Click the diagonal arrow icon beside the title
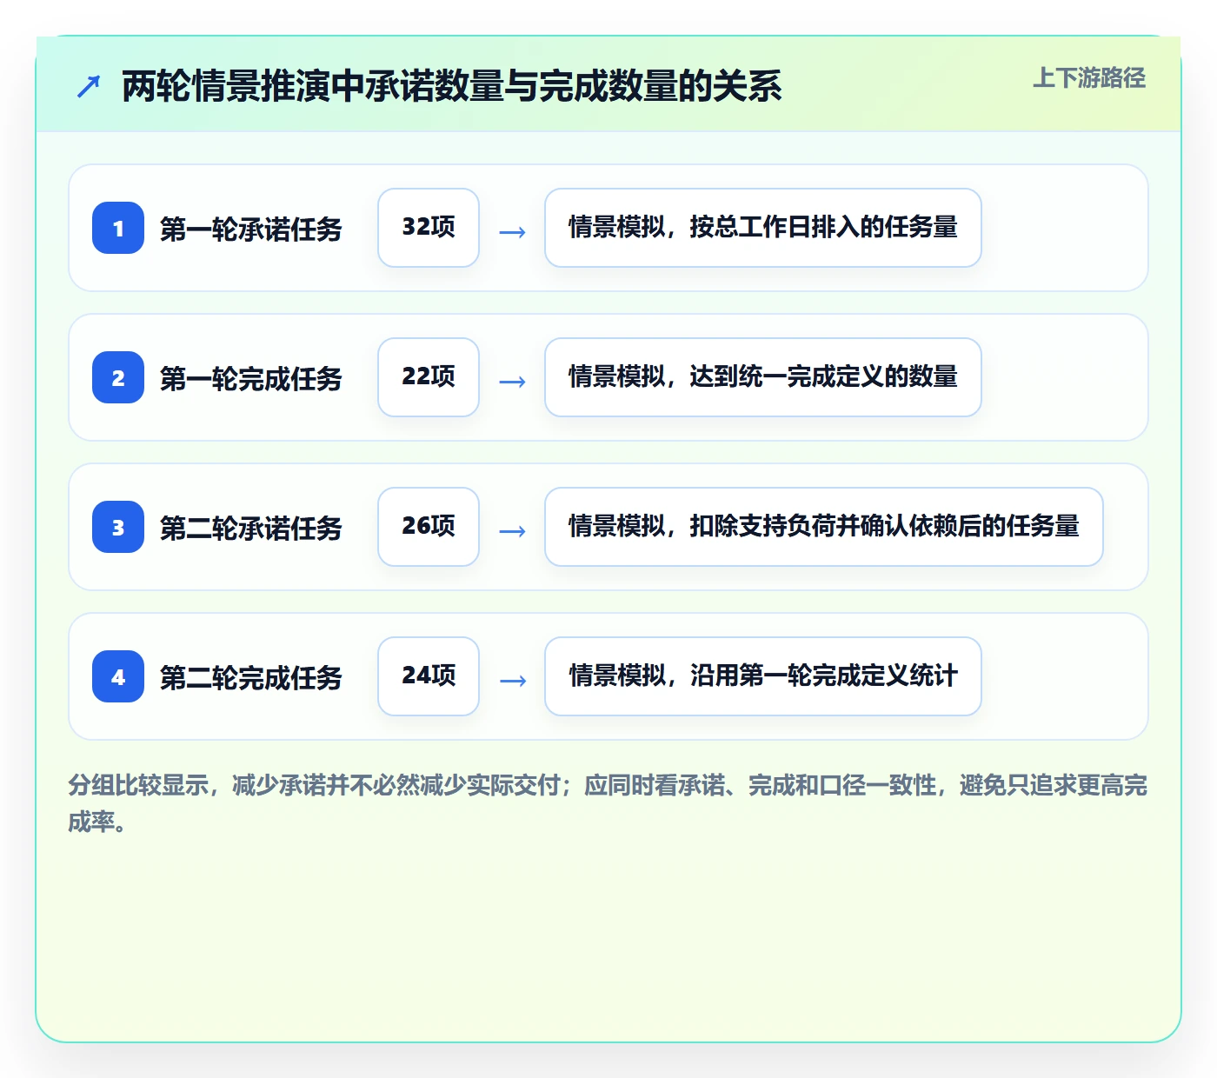The image size is (1217, 1078). click(89, 86)
